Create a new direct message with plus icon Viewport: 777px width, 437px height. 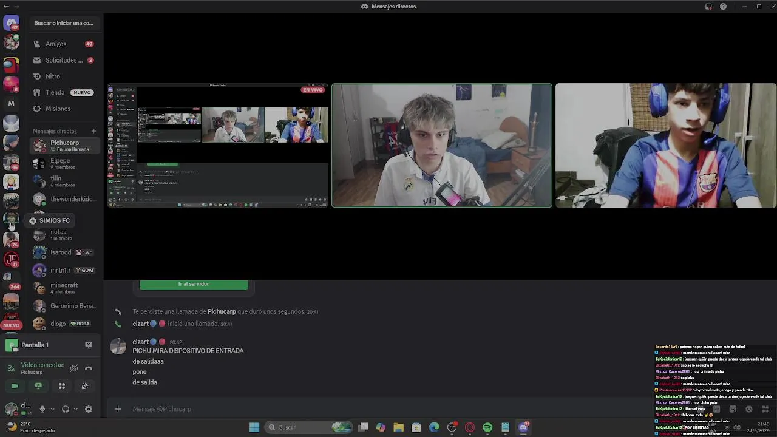(93, 131)
